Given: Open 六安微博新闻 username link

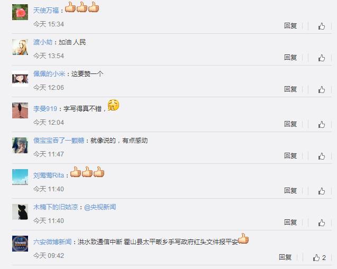Looking at the screenshot, I should click(52, 242).
